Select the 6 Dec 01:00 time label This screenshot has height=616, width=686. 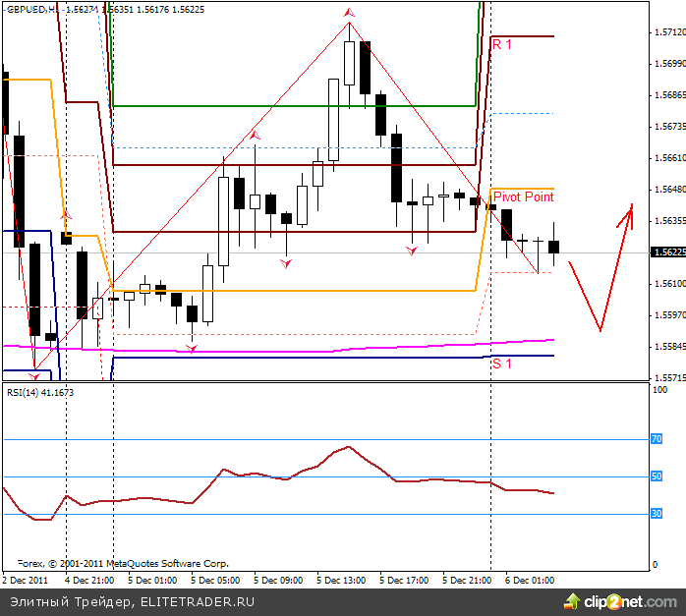tap(530, 581)
